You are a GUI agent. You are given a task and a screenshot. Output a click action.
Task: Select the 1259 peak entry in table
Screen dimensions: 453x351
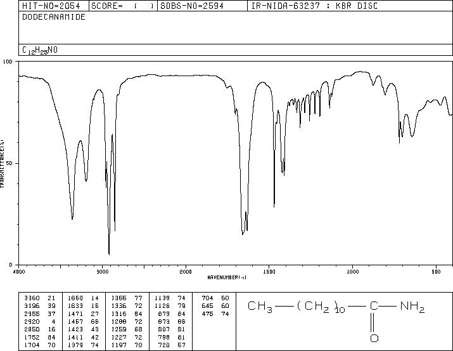[x=127, y=329]
